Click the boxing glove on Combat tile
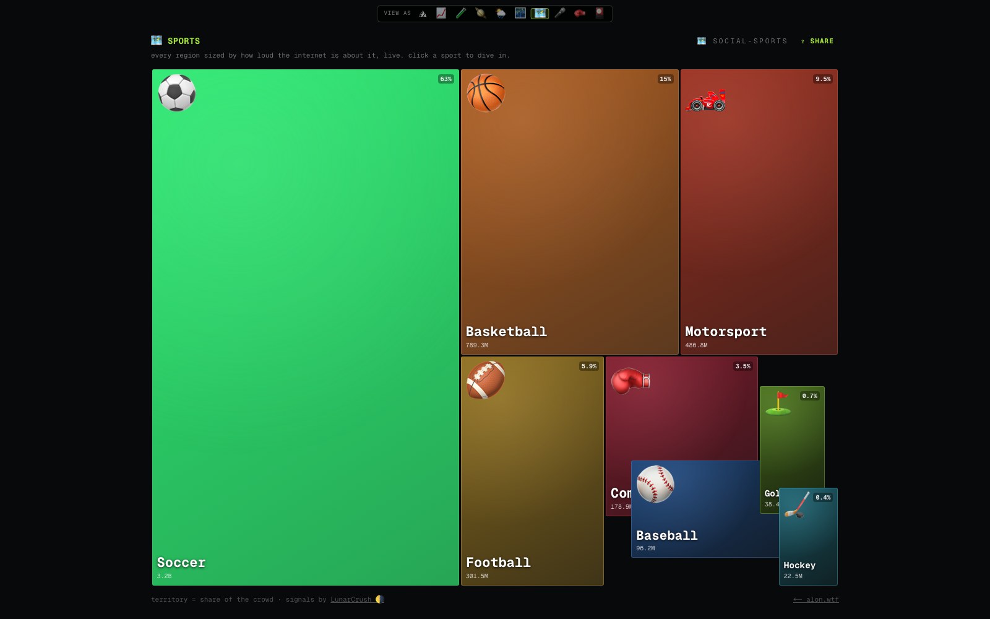The height and width of the screenshot is (619, 990). pos(631,381)
